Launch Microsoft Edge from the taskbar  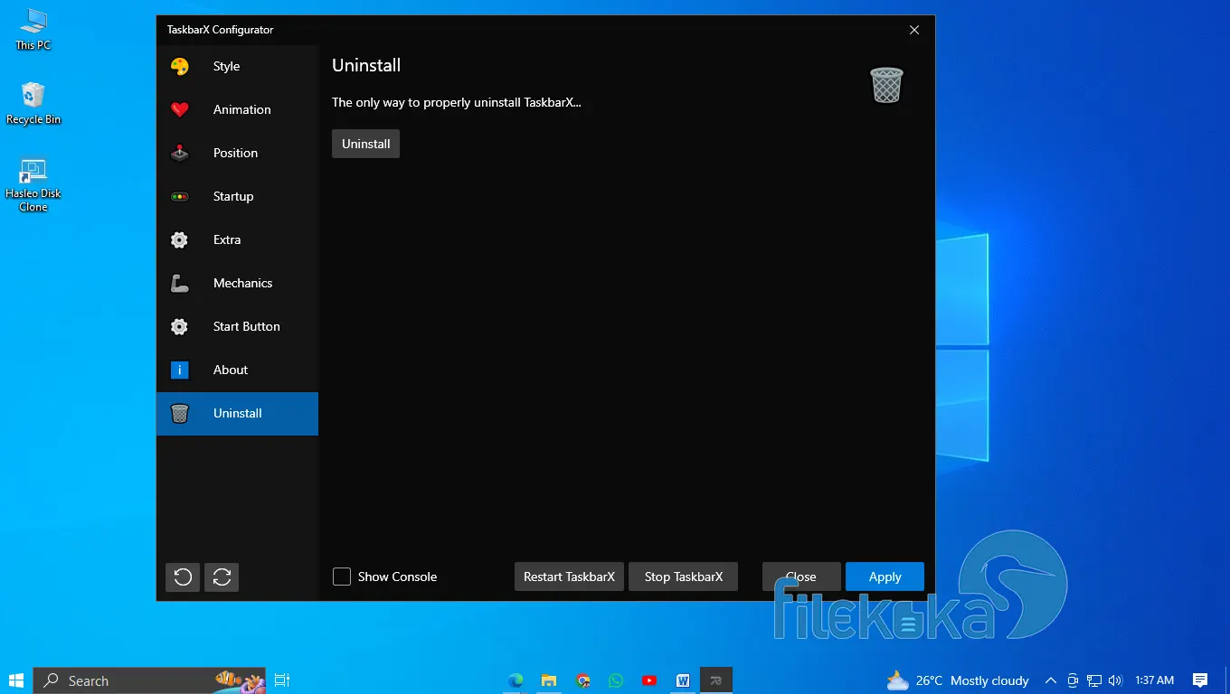(516, 680)
